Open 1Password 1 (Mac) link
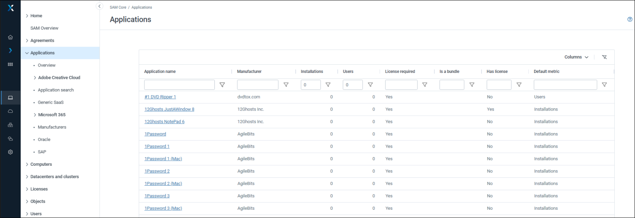The width and height of the screenshot is (635, 218). coord(163,159)
